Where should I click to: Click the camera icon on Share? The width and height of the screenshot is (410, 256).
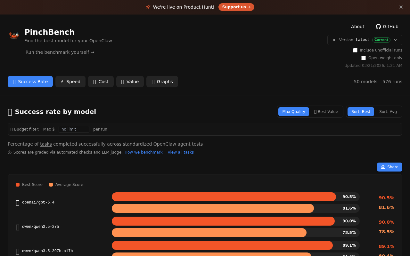[383, 167]
